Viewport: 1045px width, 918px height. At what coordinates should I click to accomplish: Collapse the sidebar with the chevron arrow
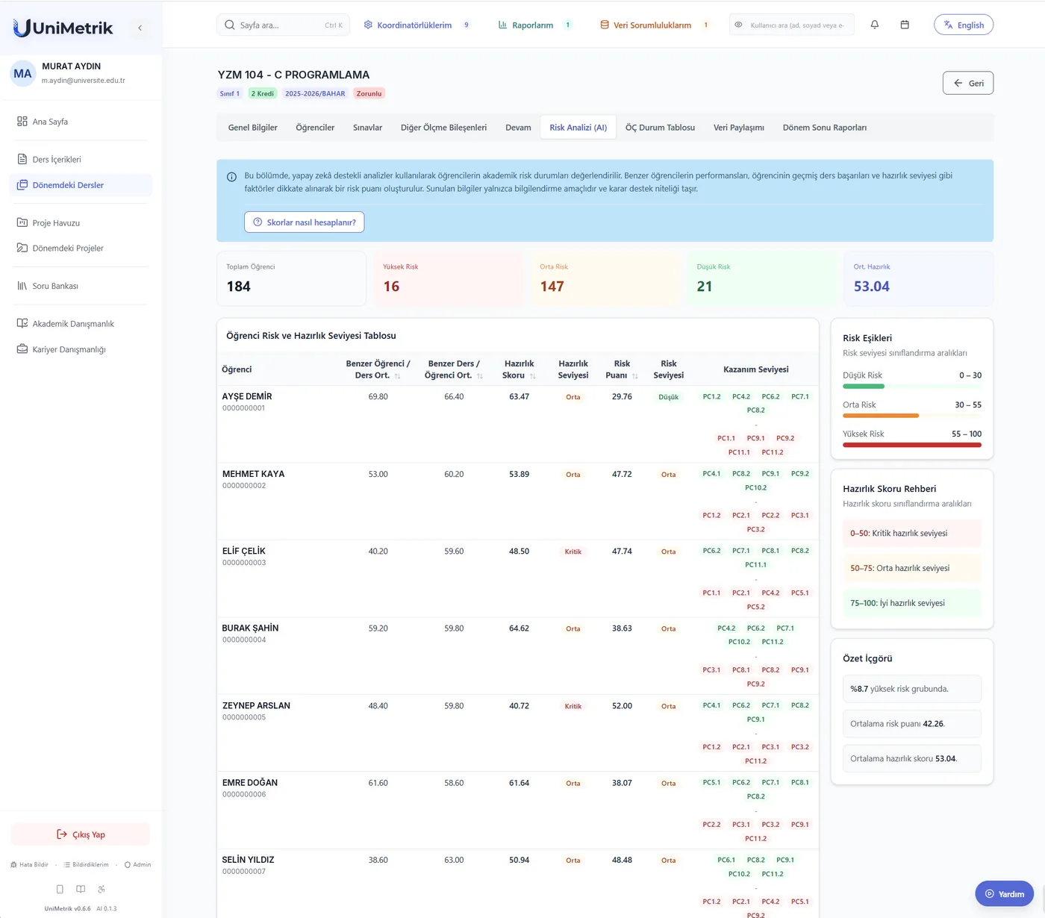coord(140,28)
